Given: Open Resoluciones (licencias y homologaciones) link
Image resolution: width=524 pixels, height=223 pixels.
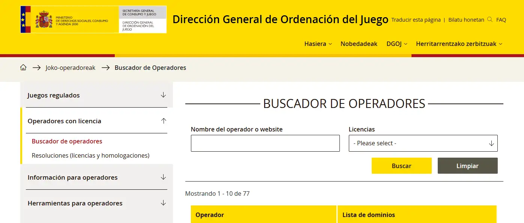Looking at the screenshot, I should pyautogui.click(x=91, y=155).
